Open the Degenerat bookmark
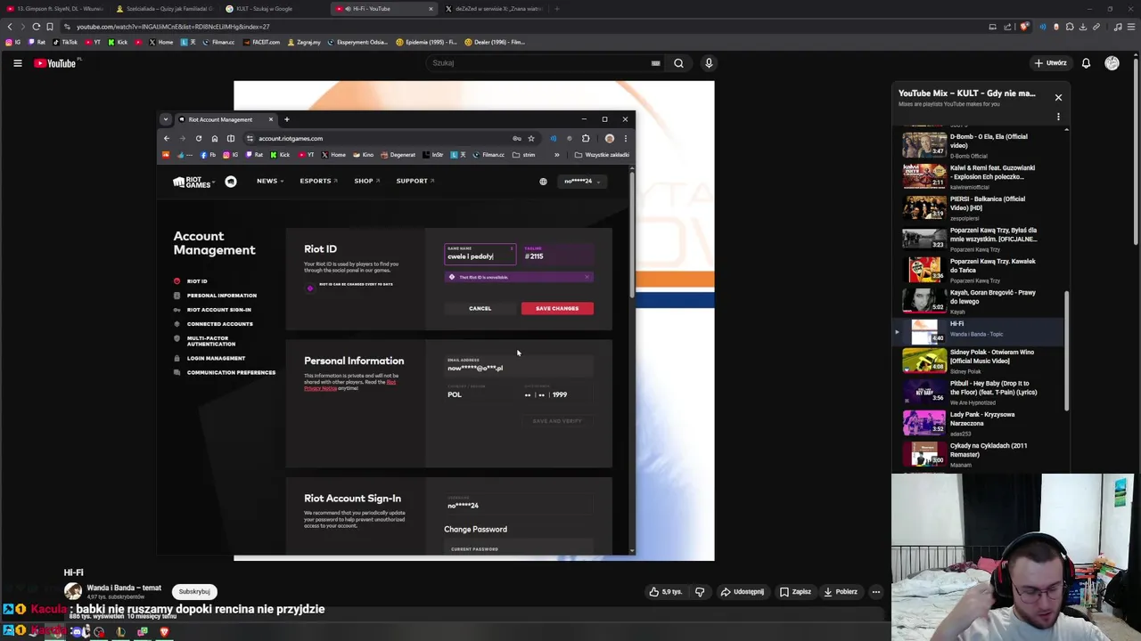The image size is (1141, 641). [x=398, y=155]
